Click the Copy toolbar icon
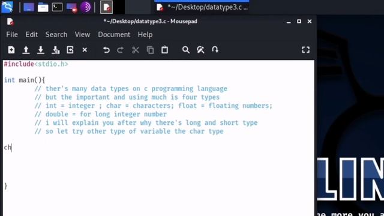 (x=150, y=50)
